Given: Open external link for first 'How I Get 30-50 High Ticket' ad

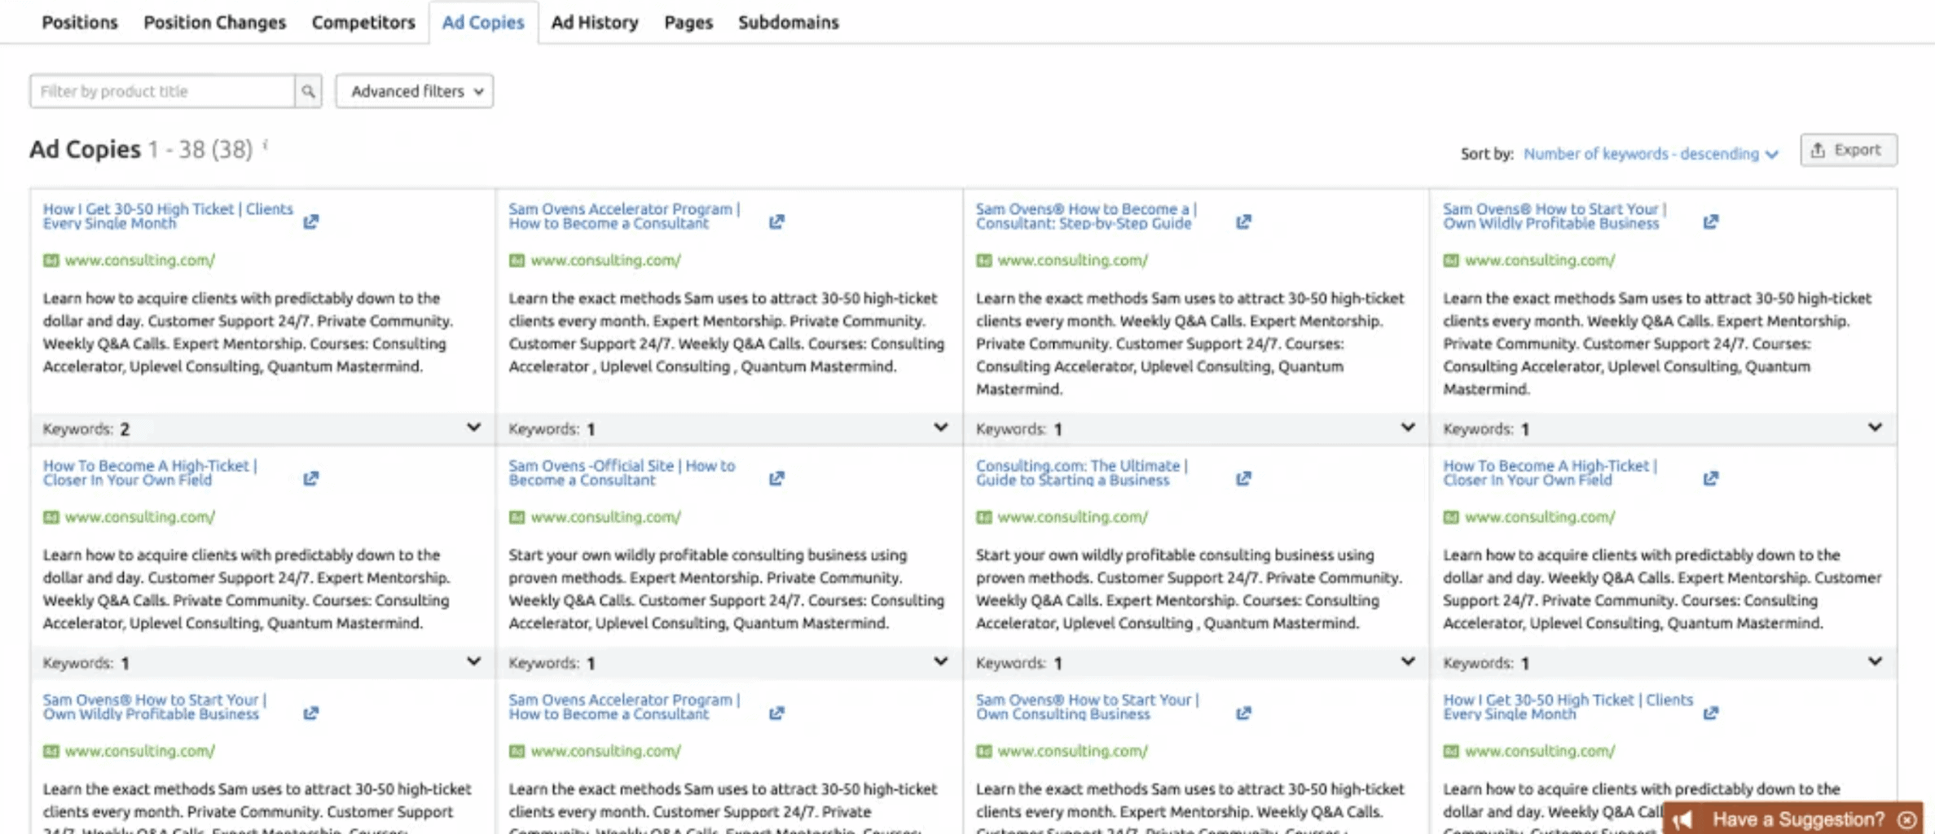Looking at the screenshot, I should 310,222.
